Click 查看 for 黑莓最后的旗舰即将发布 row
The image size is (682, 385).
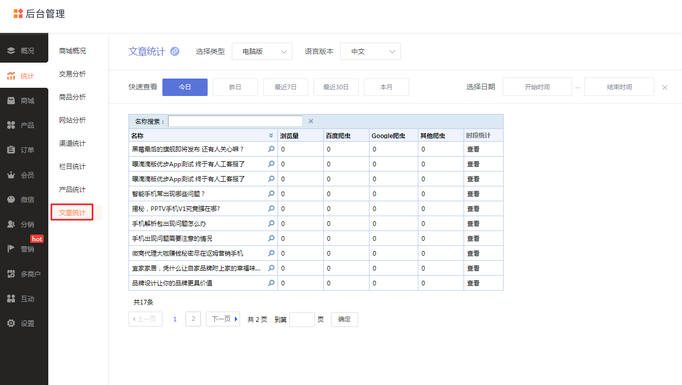tap(473, 149)
